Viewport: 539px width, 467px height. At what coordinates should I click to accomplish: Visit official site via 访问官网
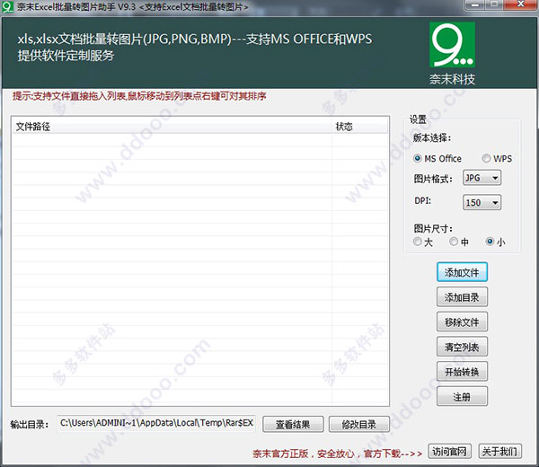(x=450, y=452)
